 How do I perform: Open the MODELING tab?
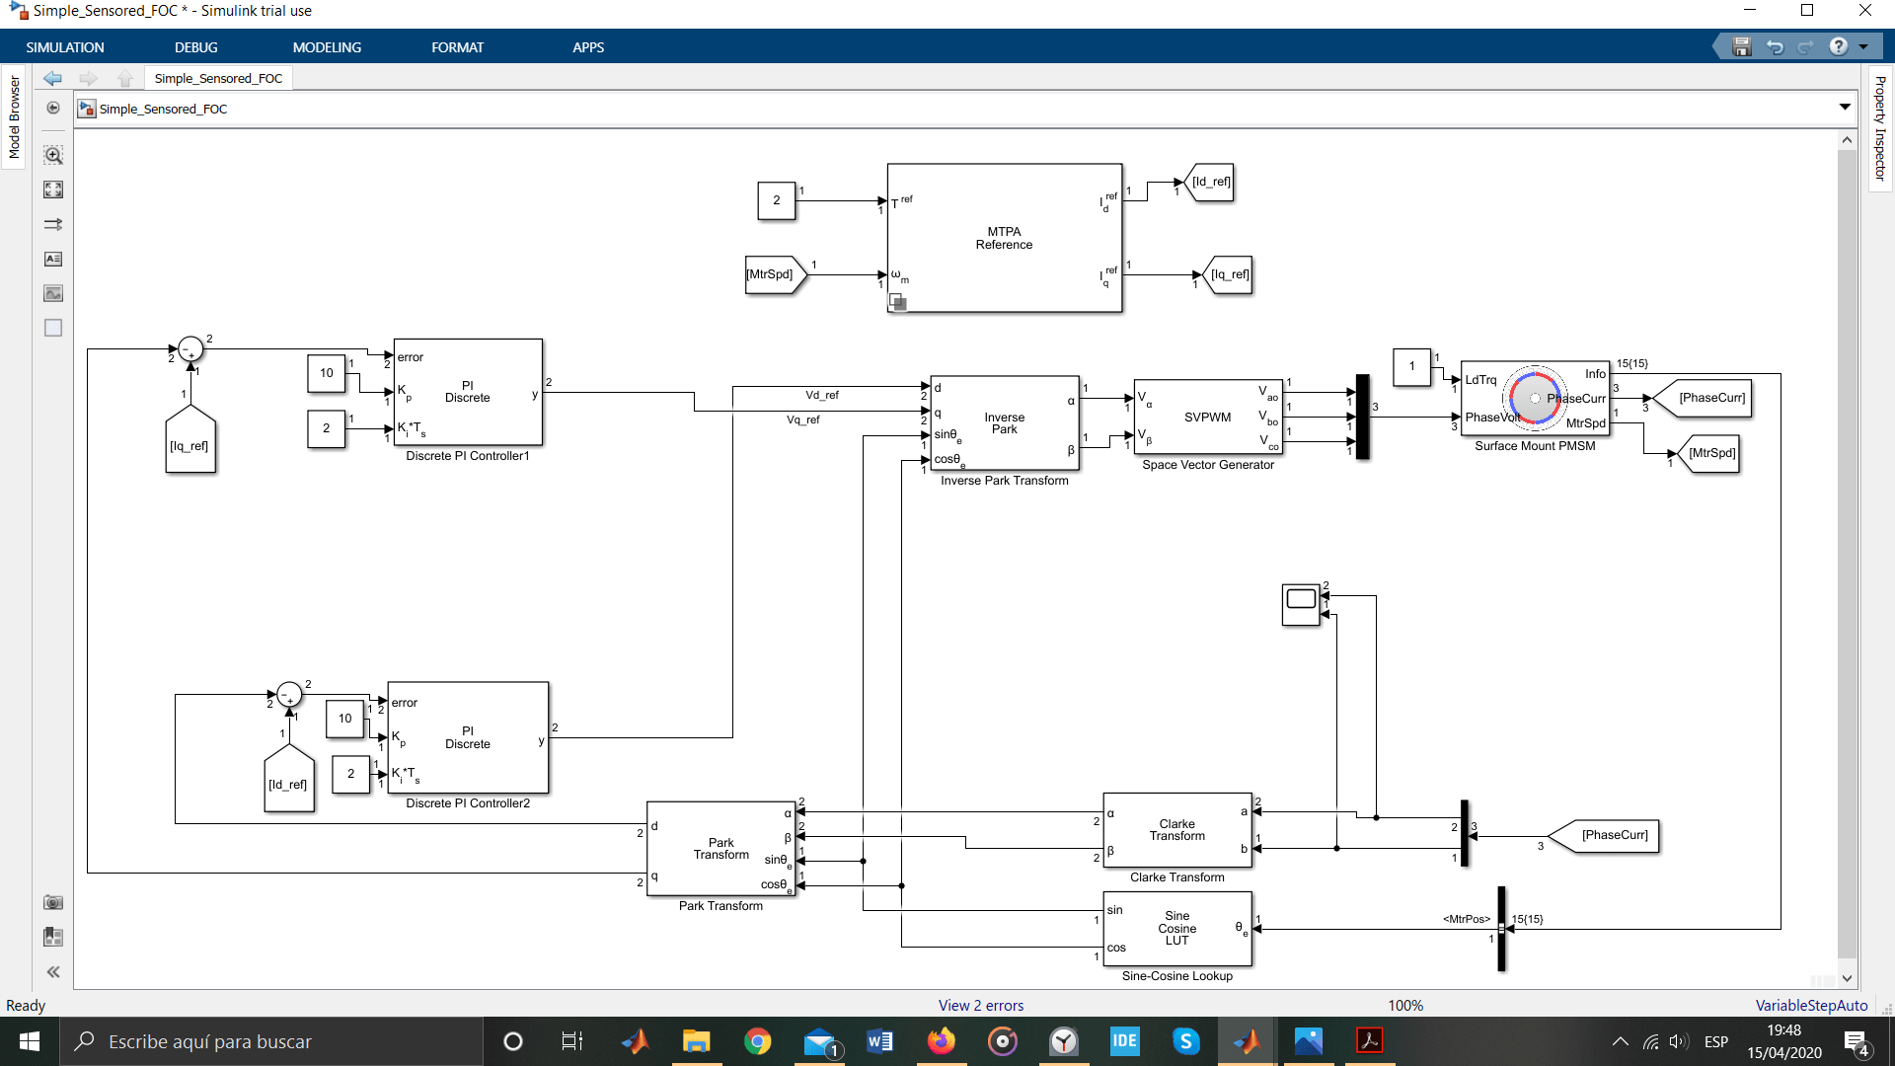[327, 47]
